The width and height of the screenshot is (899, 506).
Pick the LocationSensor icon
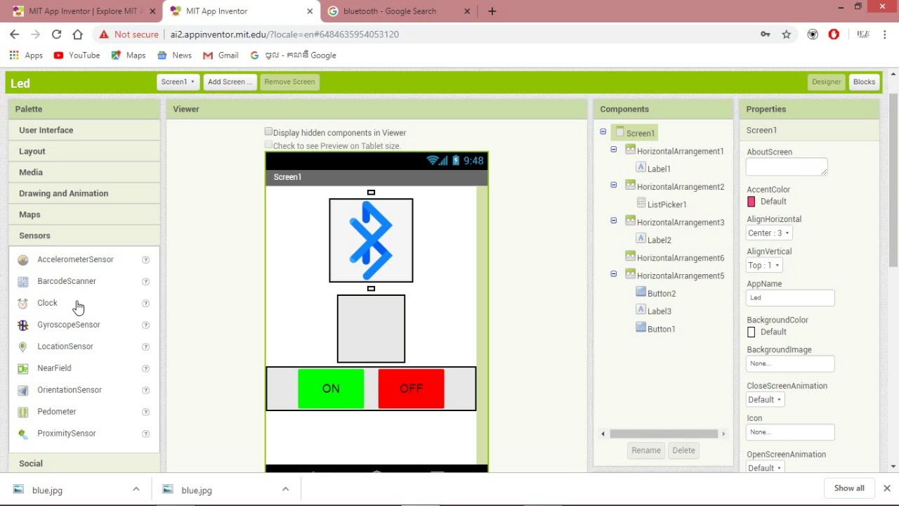pyautogui.click(x=23, y=347)
